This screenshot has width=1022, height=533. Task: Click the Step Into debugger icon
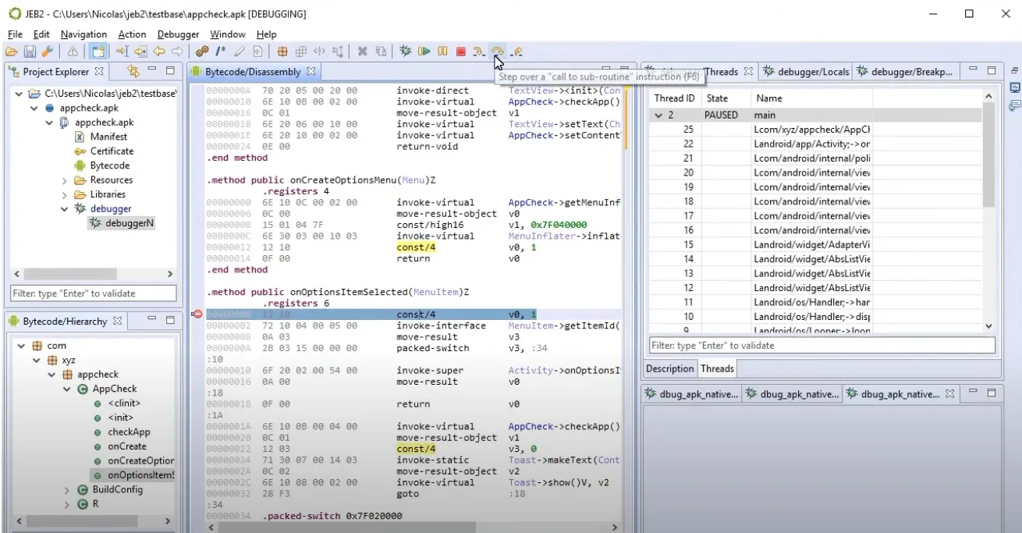click(479, 52)
